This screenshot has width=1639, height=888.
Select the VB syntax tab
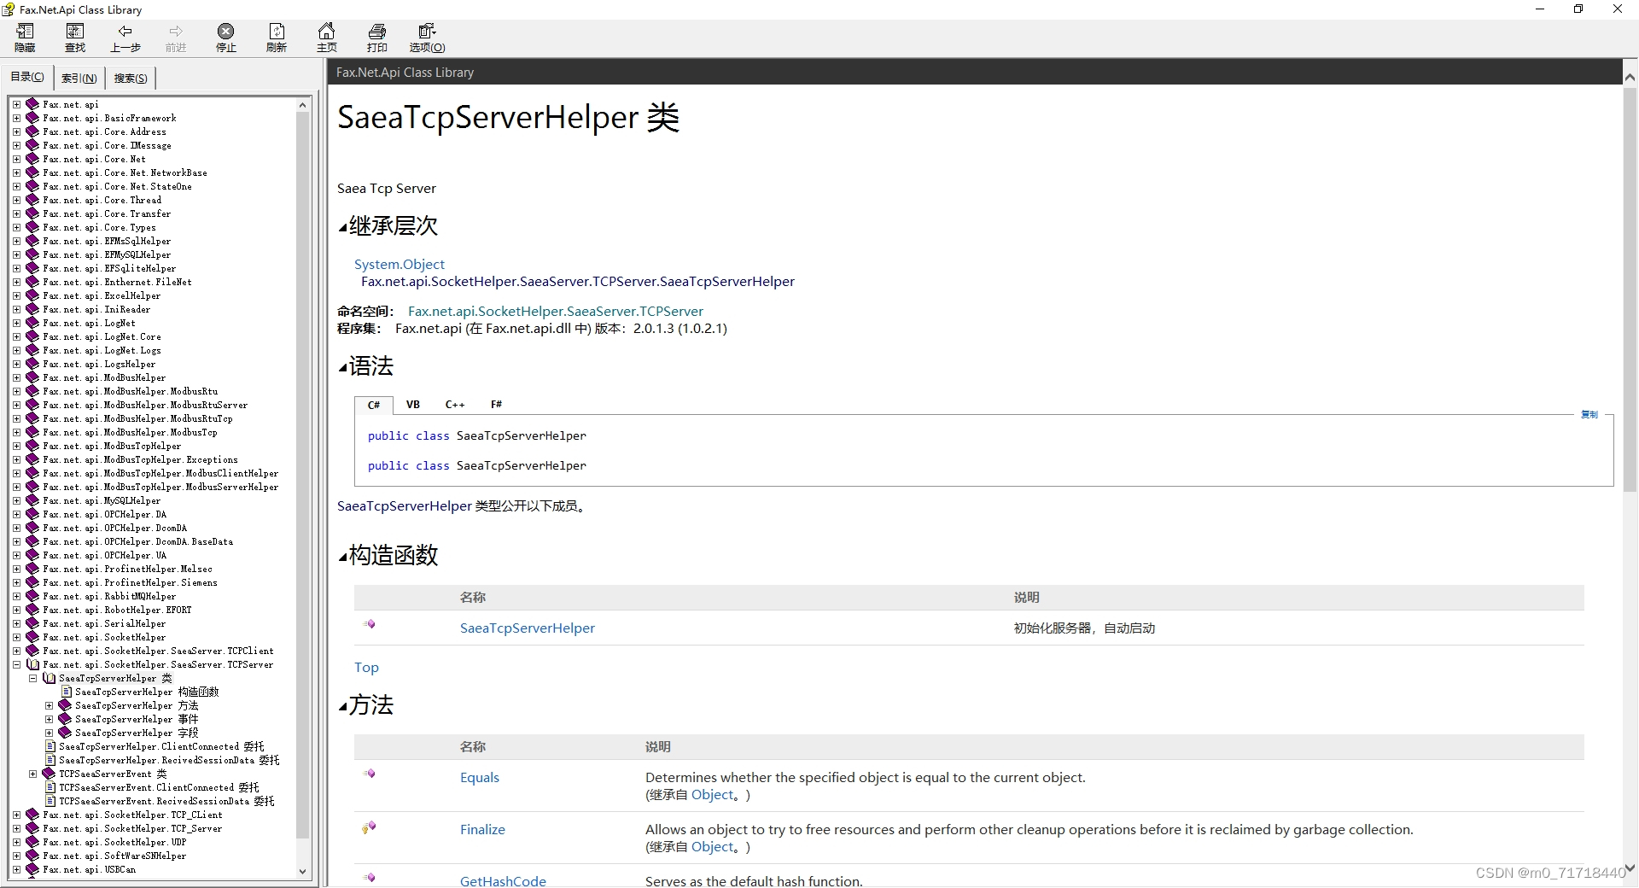pyautogui.click(x=413, y=405)
